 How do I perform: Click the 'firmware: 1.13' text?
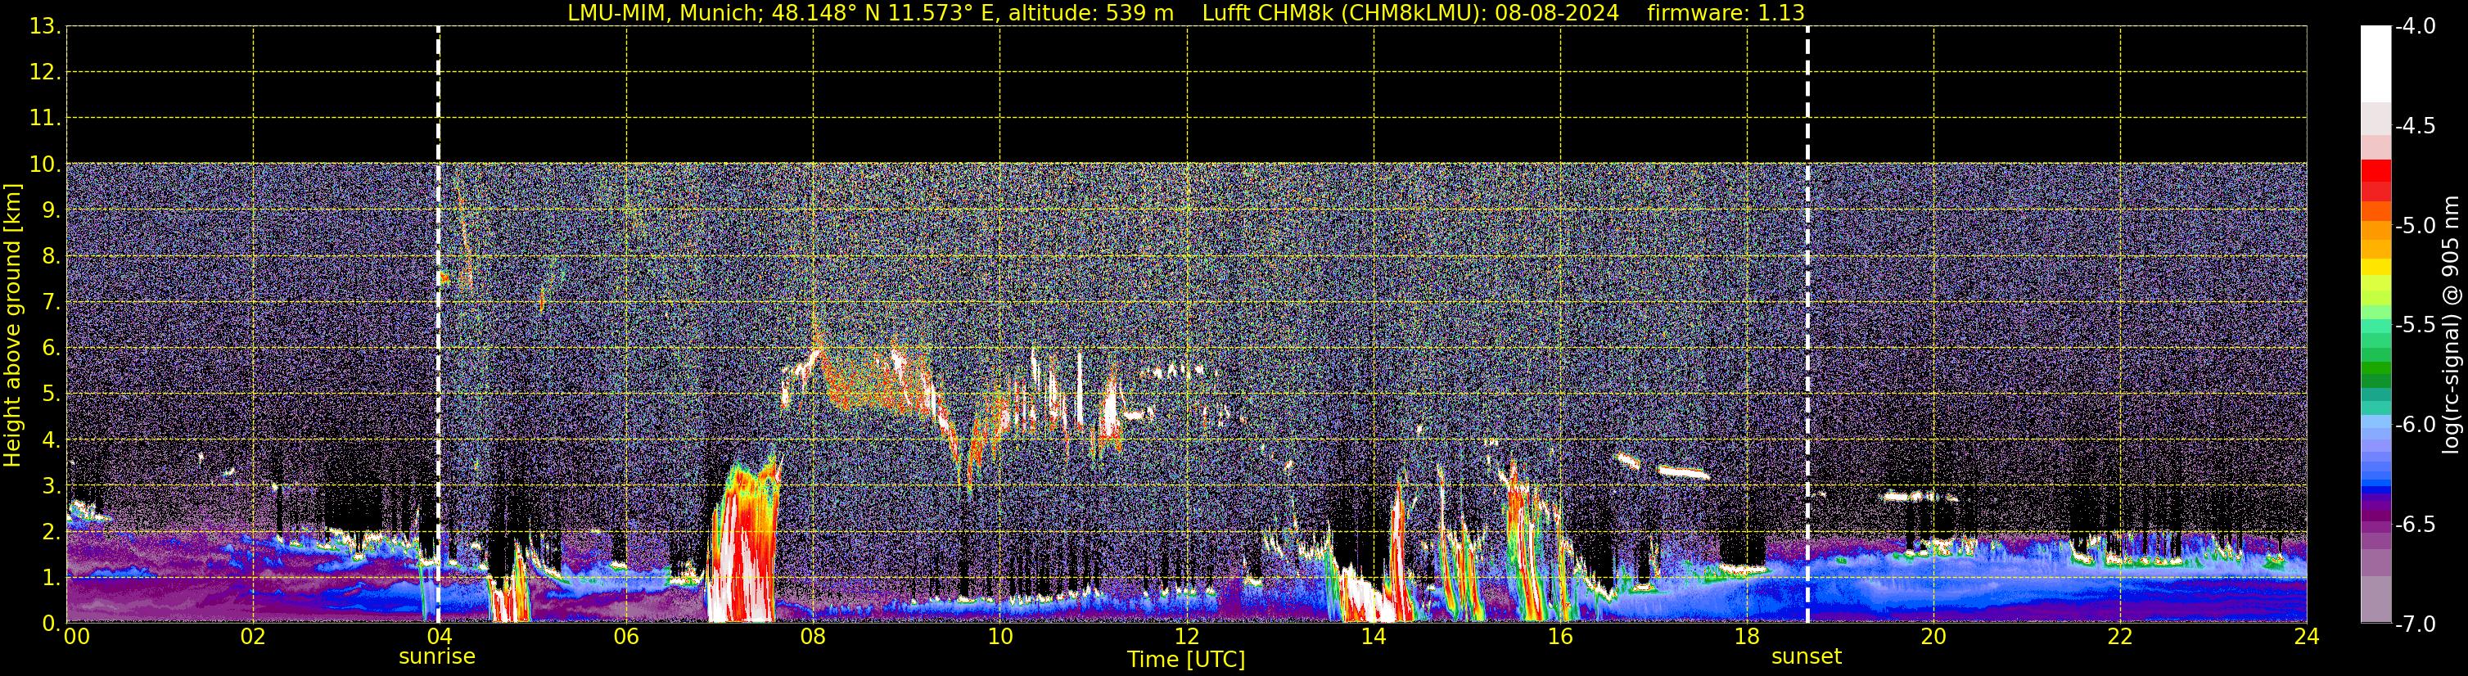[1726, 13]
